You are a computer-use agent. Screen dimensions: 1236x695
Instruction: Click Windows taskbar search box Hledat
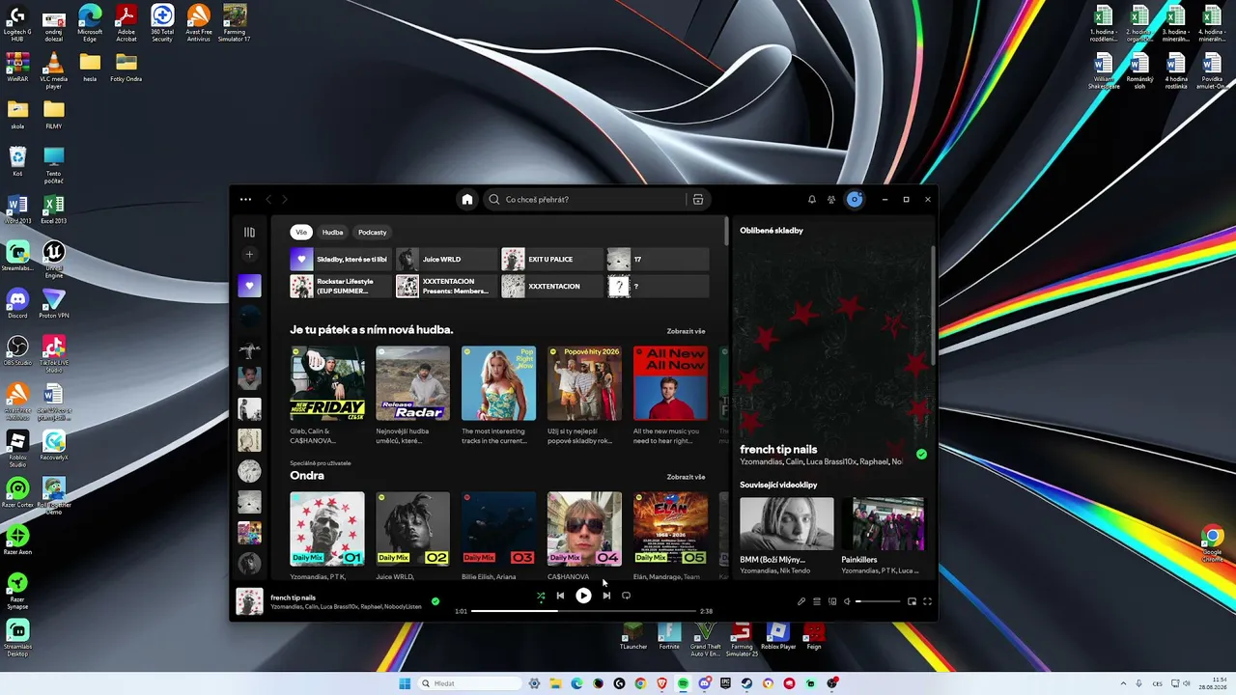(x=469, y=683)
